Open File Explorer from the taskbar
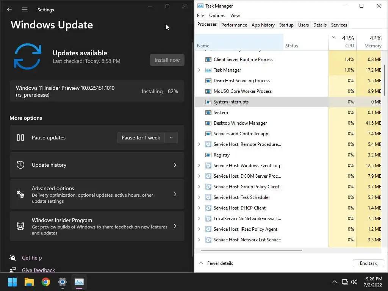 click(29, 282)
